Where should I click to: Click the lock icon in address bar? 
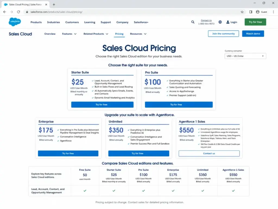pos(27,12)
